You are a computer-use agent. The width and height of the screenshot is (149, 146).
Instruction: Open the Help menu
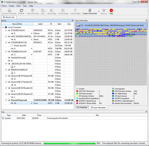31,6
